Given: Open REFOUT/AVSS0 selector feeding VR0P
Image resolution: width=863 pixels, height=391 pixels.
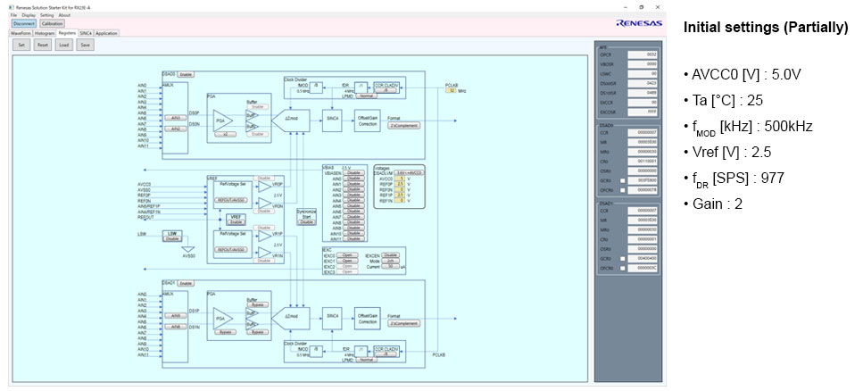Looking at the screenshot, I should click(232, 200).
